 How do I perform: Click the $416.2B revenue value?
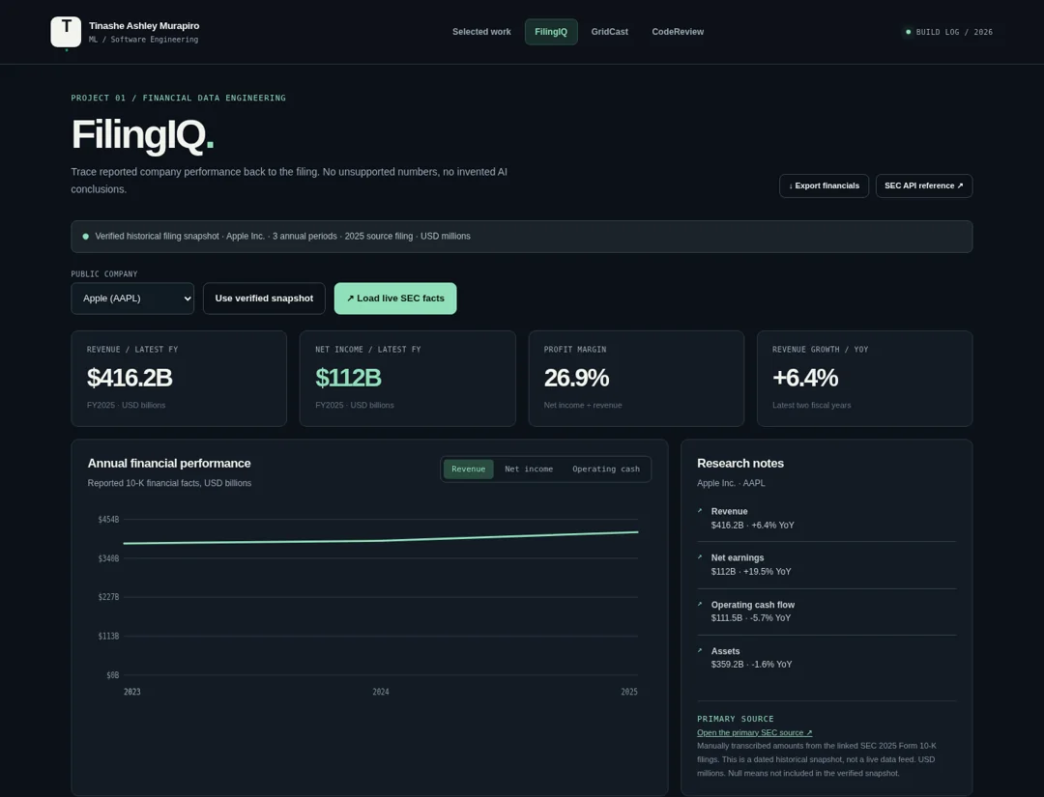pyautogui.click(x=130, y=378)
